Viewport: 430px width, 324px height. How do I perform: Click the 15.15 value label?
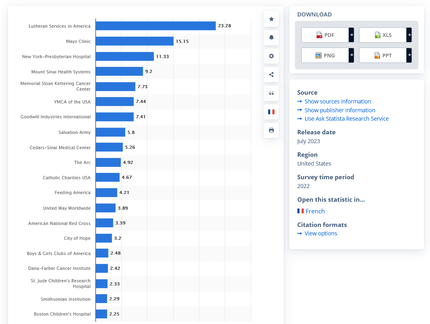[182, 41]
